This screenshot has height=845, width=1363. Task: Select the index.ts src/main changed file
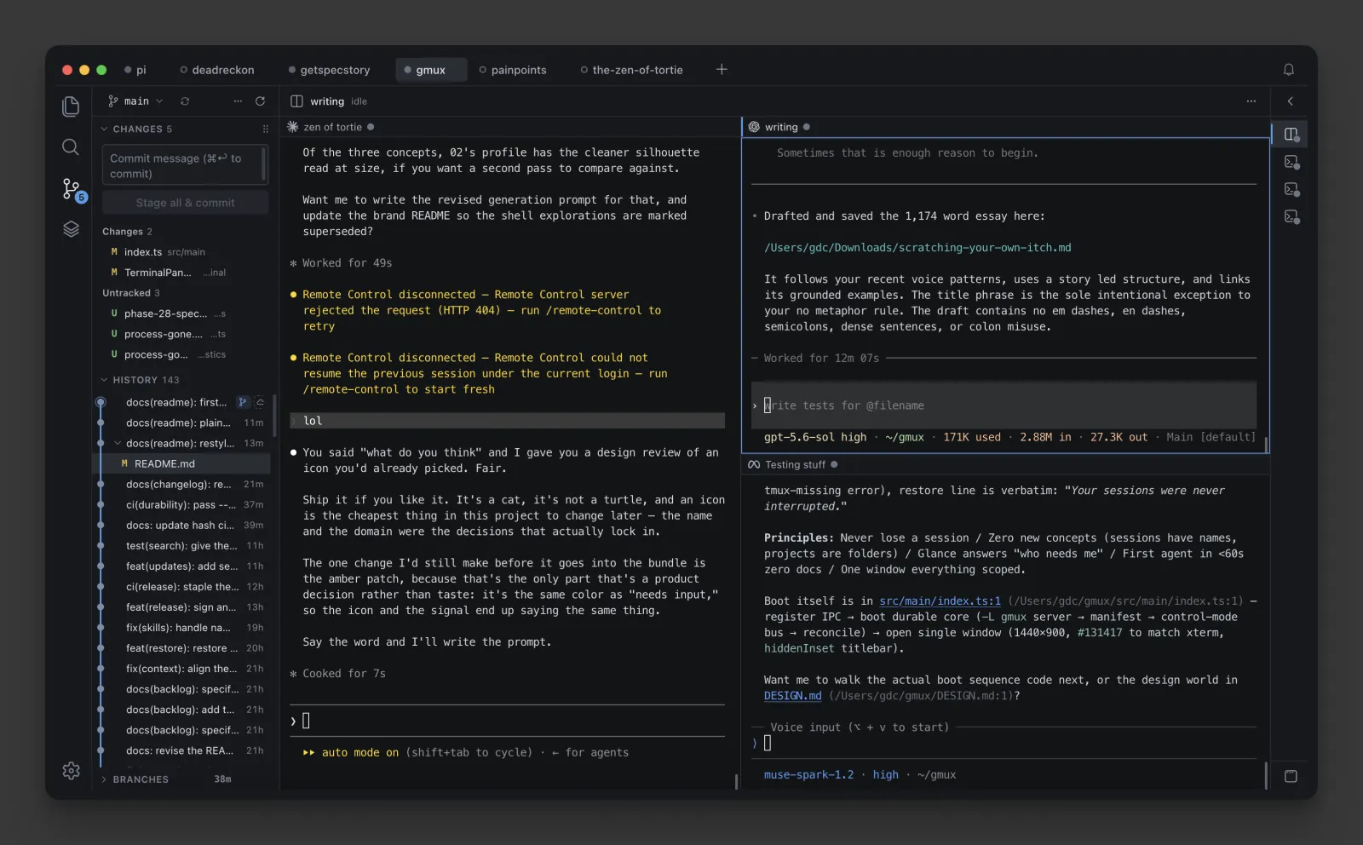pyautogui.click(x=181, y=252)
